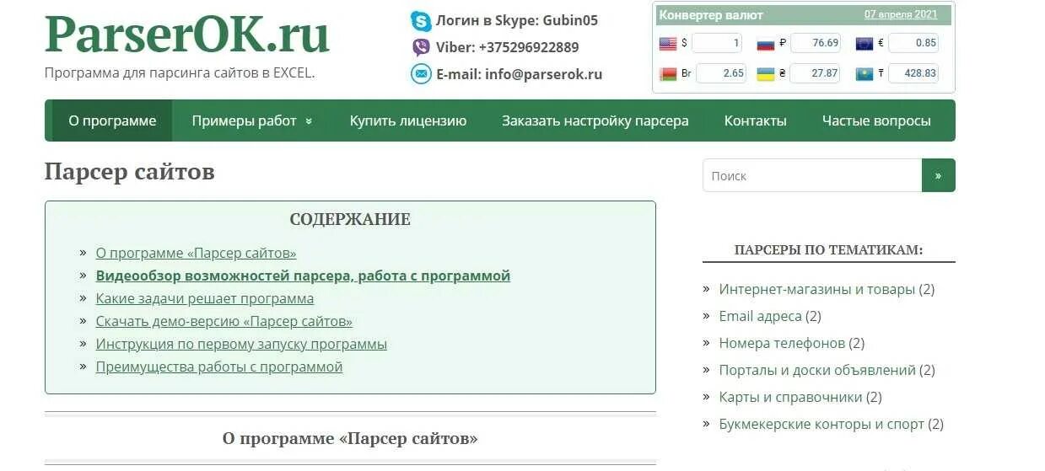Click the Kazakhstan flag icon
Screen dimensions: 1045x471
coord(865,73)
